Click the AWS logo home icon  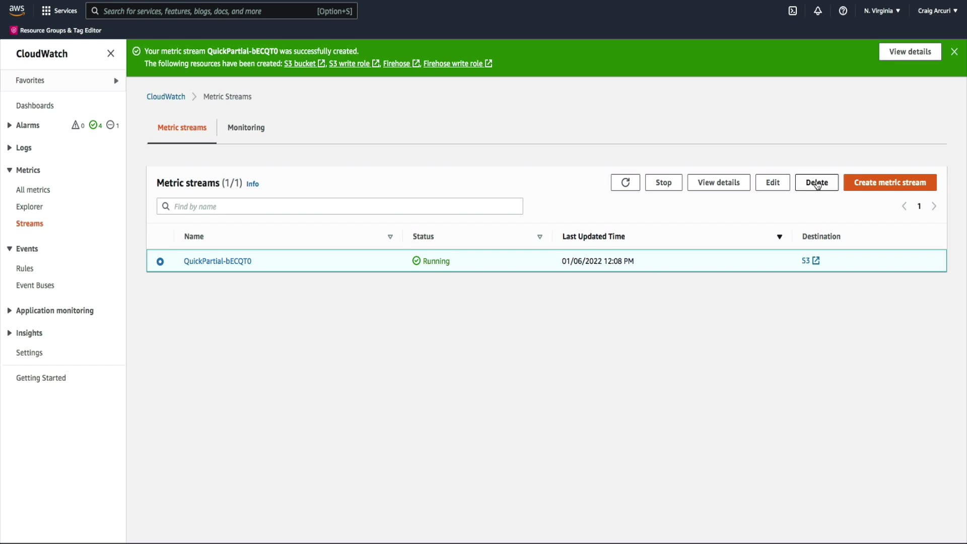pos(17,10)
